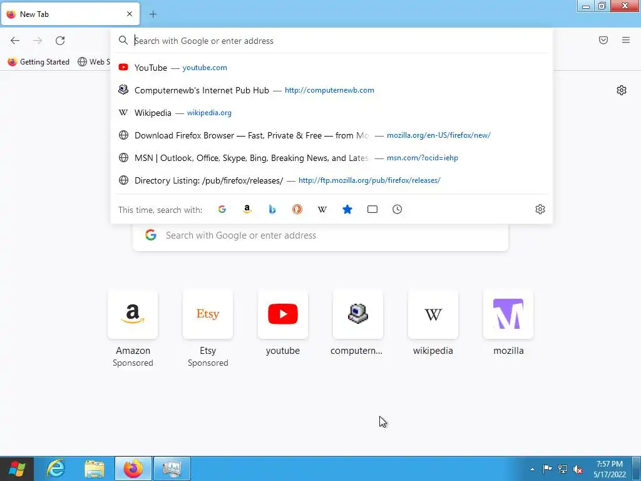The height and width of the screenshot is (481, 641).
Task: Reload the current page
Action: [60, 41]
